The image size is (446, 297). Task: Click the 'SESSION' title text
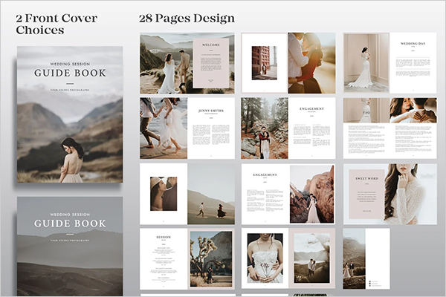164,237
